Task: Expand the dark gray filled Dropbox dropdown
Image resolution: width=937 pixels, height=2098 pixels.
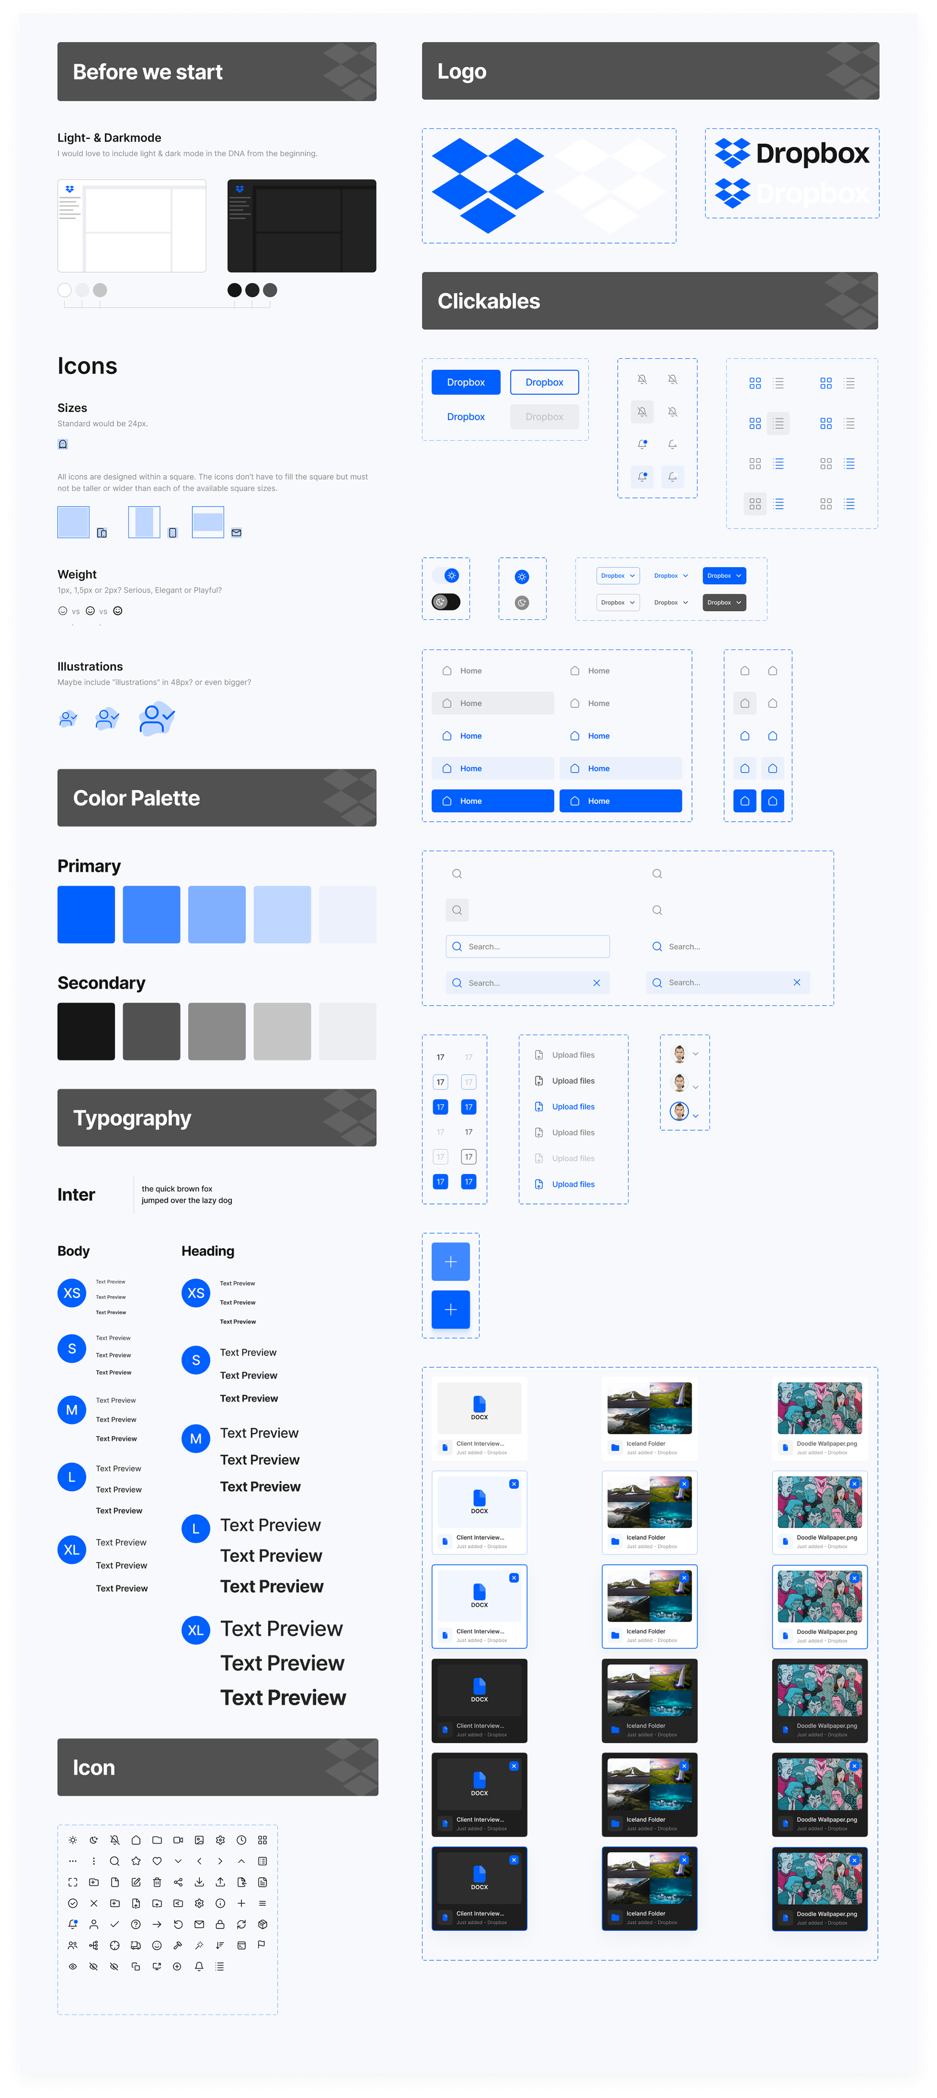Action: (724, 603)
